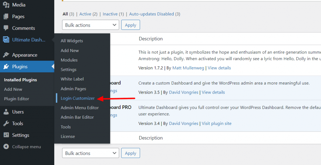Click the Collapse menu arrow icon
The image size is (321, 165).
[x=6, y=147]
